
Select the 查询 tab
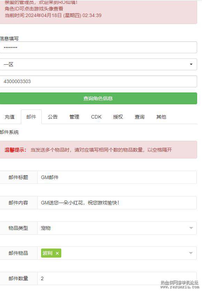click(x=140, y=117)
